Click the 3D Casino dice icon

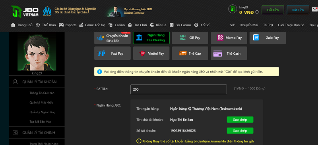pyautogui.click(x=172, y=25)
